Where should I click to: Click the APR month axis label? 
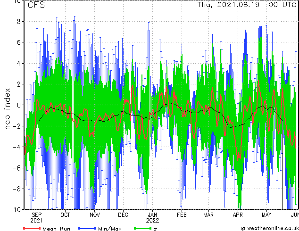click(x=238, y=215)
